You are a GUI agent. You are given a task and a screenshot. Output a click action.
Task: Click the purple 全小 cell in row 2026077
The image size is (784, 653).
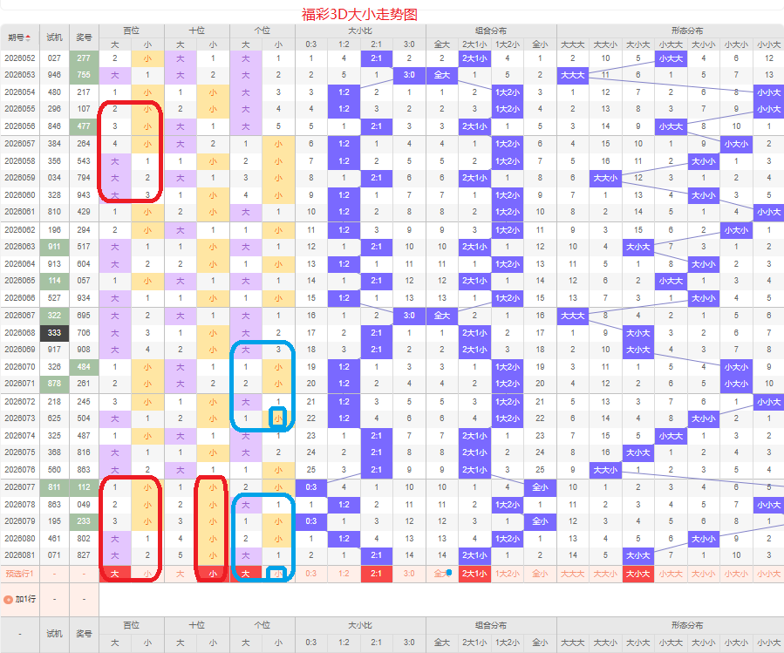coord(540,487)
